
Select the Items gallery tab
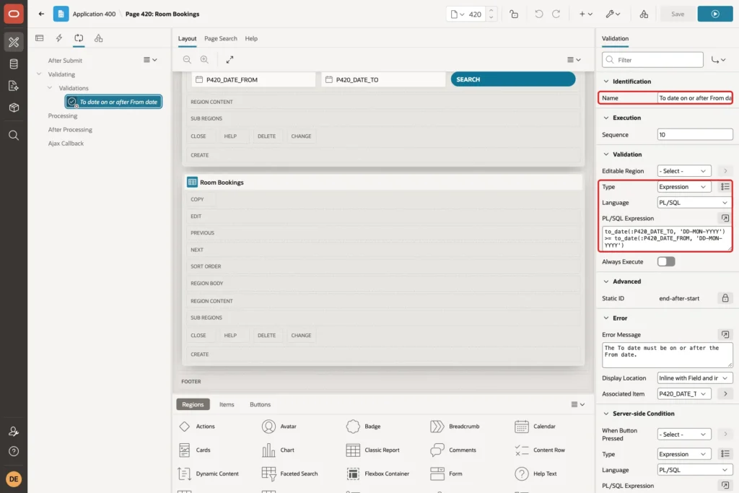[x=227, y=404]
